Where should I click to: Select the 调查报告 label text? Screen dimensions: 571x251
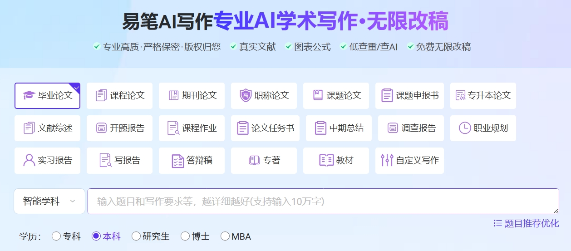click(418, 128)
